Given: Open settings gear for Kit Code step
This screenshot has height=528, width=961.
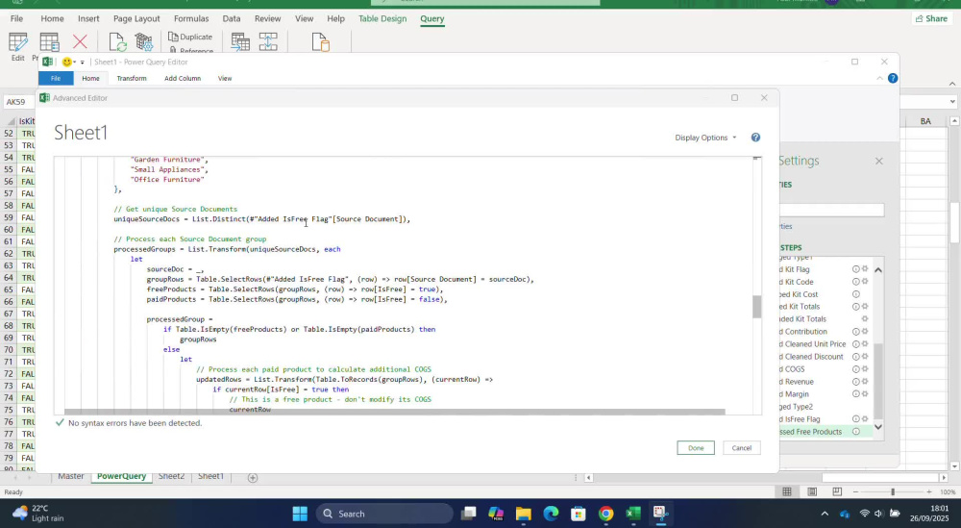Looking at the screenshot, I should point(865,282).
